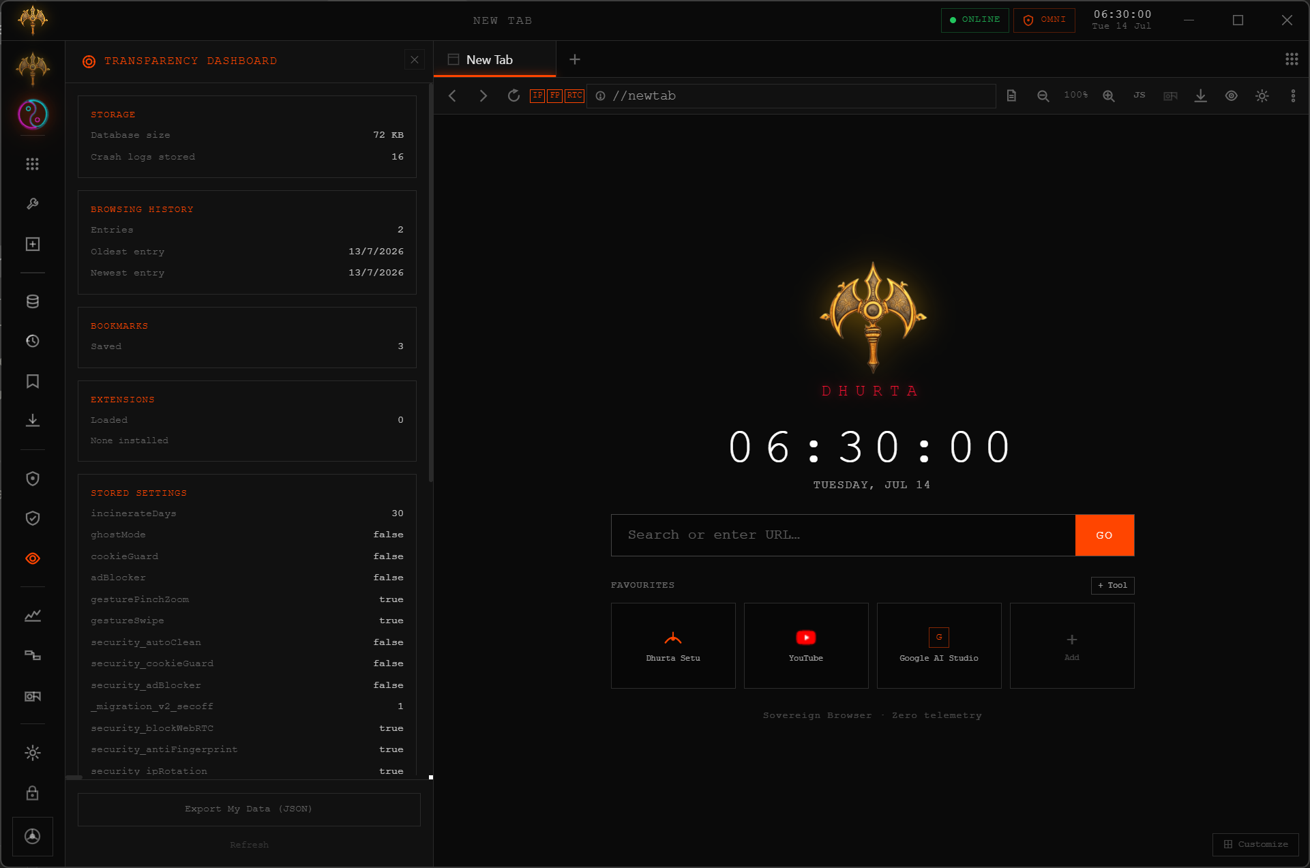Screen dimensions: 1310x868
Task: Click the + Tool button
Action: pyautogui.click(x=1112, y=585)
